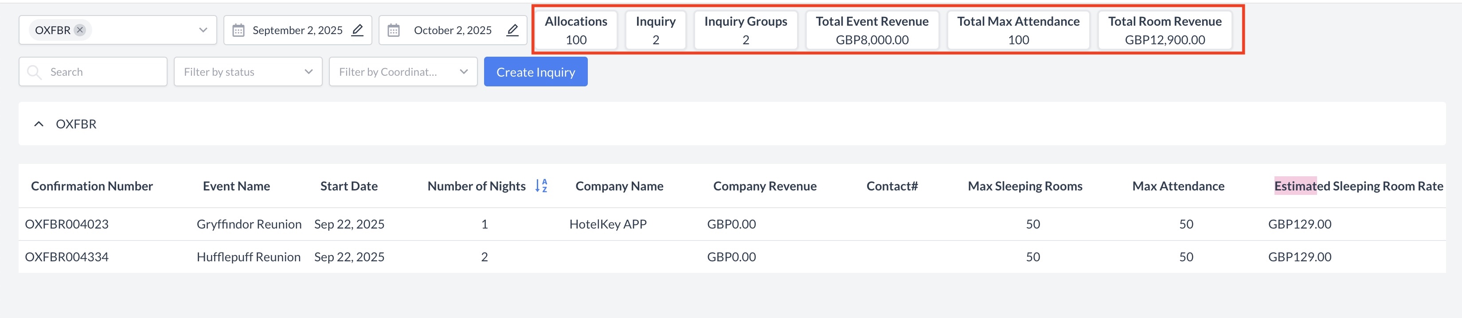The width and height of the screenshot is (1462, 318).
Task: Open confirmation number OXFBR004023
Action: (66, 224)
